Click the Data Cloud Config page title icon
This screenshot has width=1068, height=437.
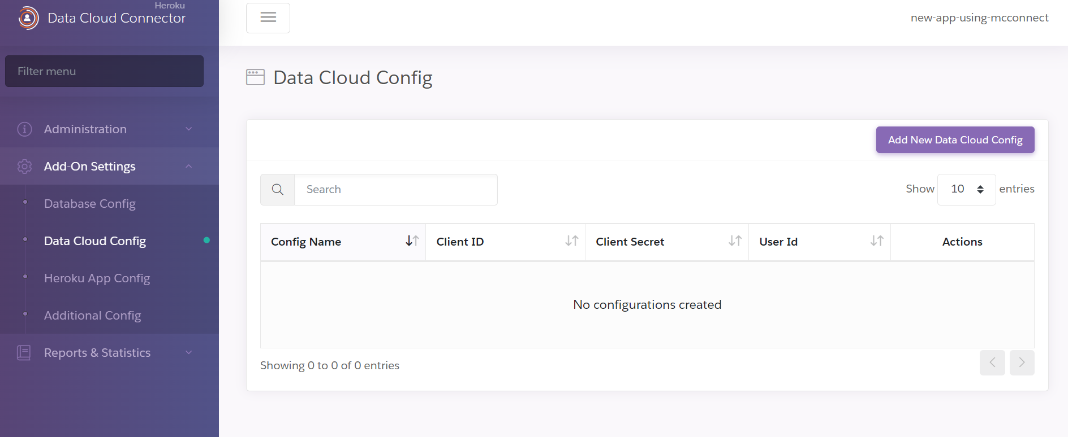[x=255, y=77]
